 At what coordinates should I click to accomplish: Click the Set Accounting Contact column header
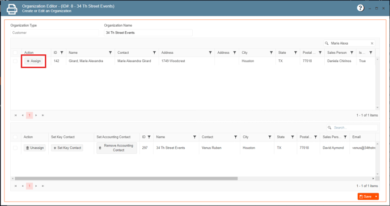click(x=113, y=137)
